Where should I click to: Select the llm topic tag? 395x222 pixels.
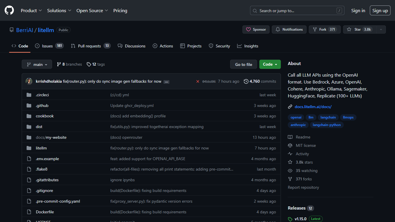click(x=311, y=117)
